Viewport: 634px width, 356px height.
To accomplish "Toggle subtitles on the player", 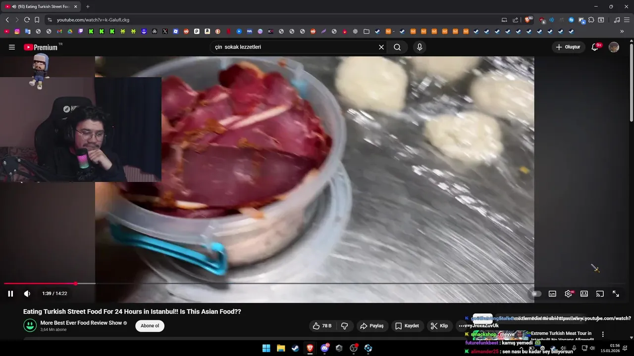I will point(552,294).
